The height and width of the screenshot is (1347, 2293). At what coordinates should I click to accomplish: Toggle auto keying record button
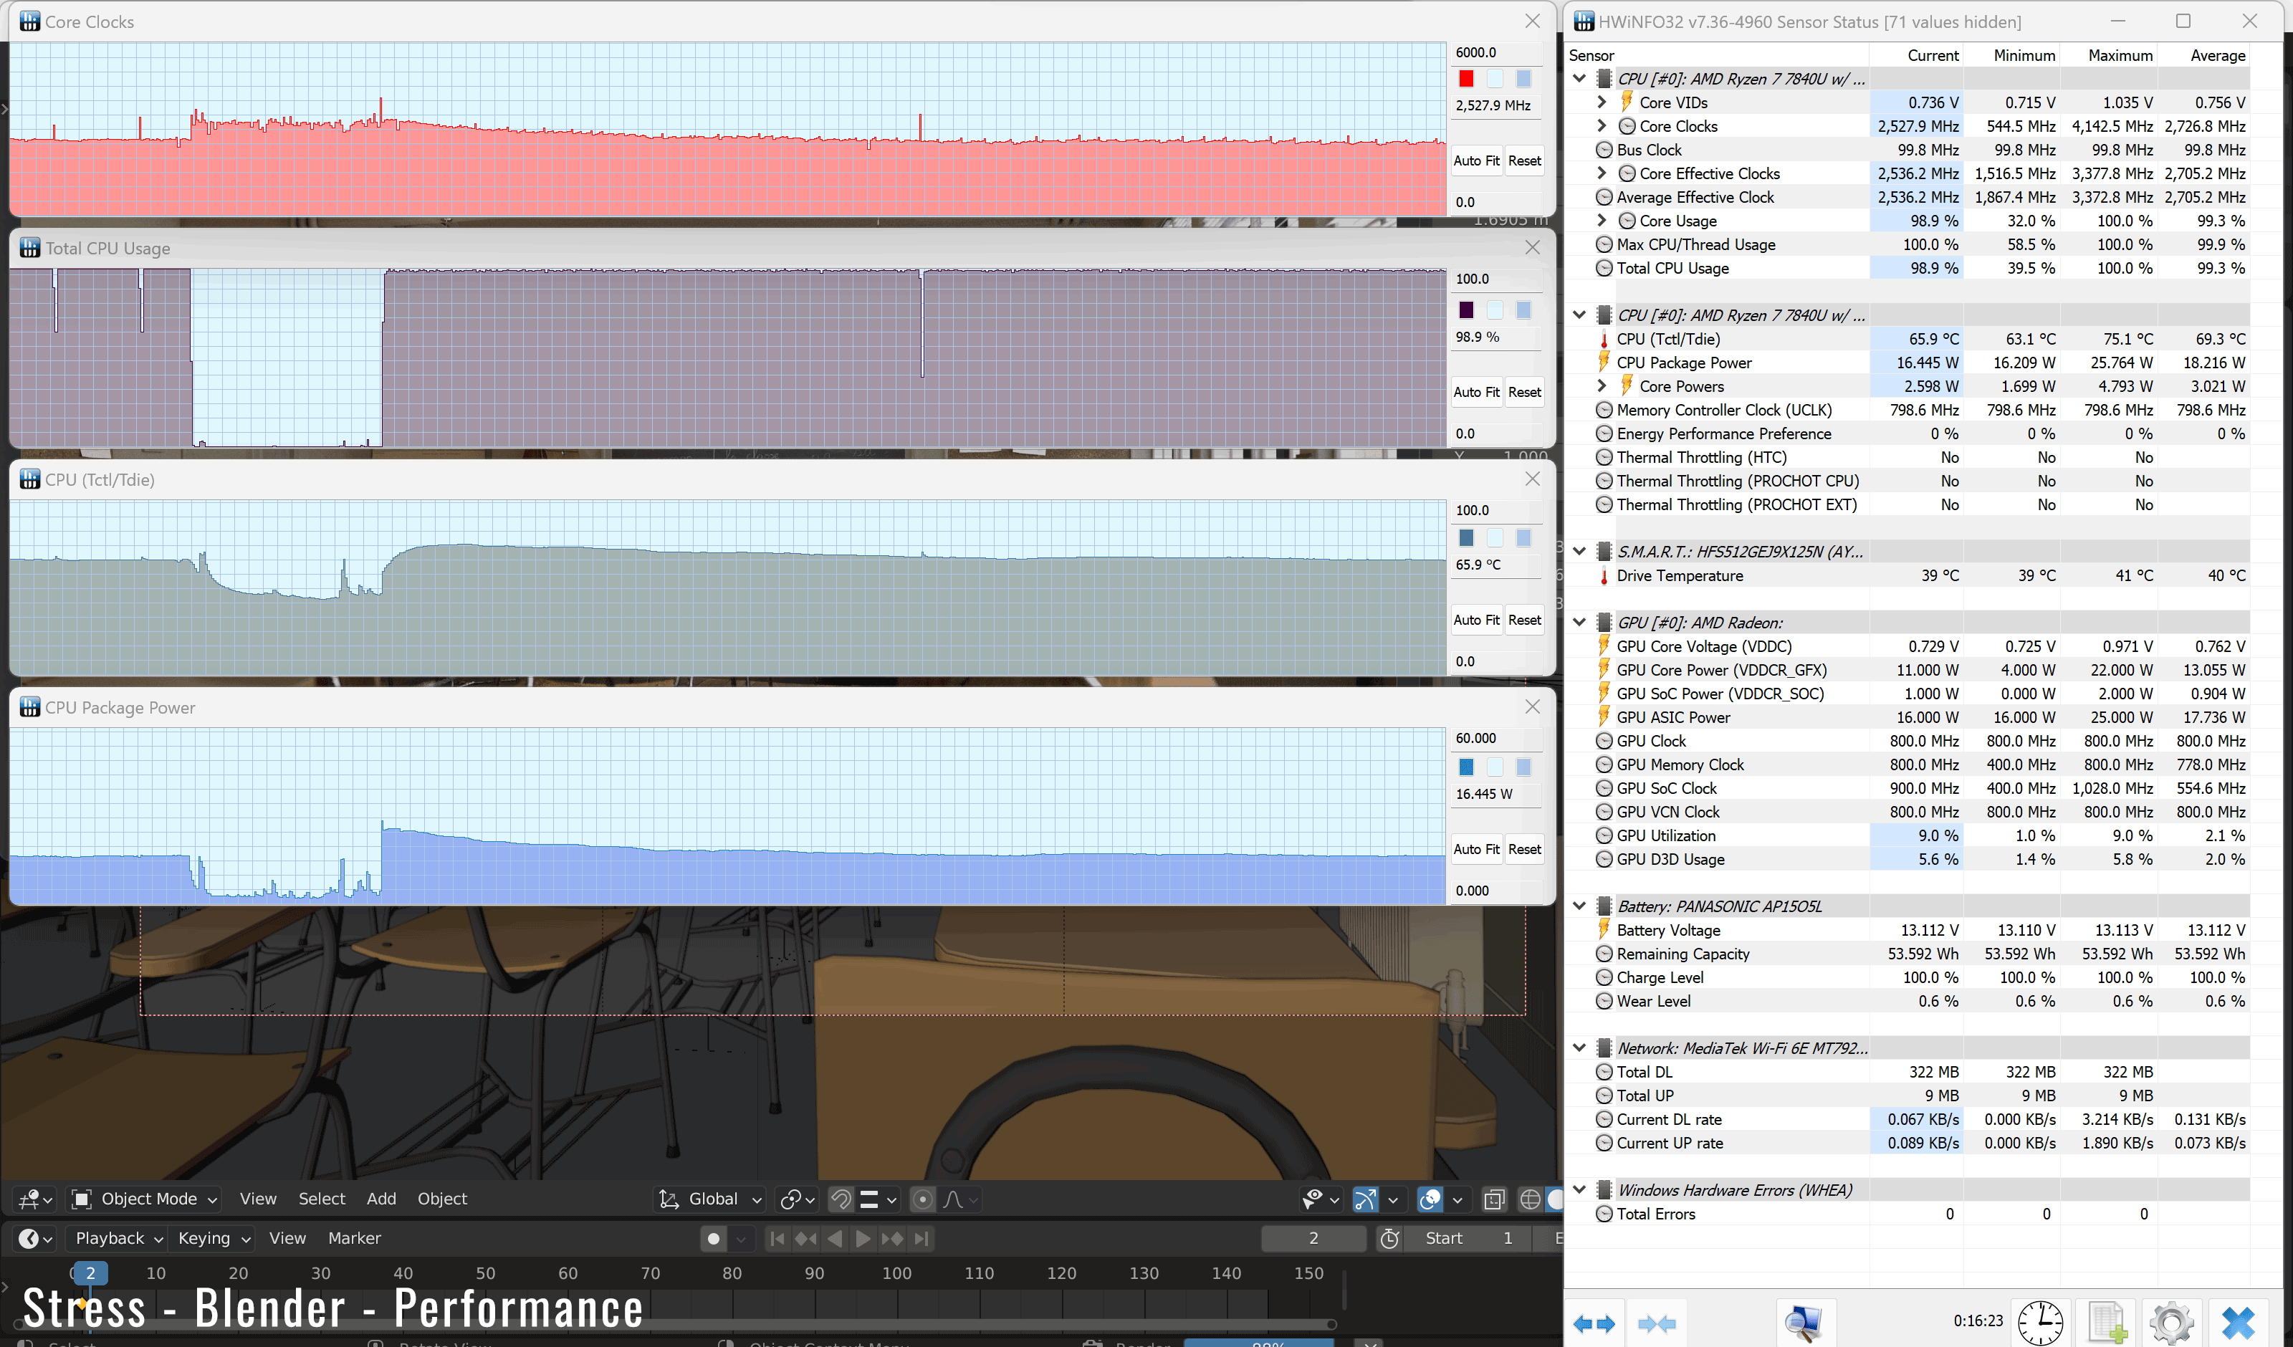tap(714, 1239)
